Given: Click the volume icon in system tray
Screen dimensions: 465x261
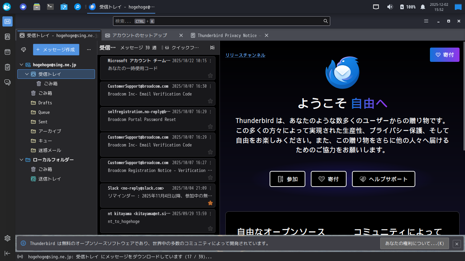Looking at the screenshot, I should pos(390,7).
